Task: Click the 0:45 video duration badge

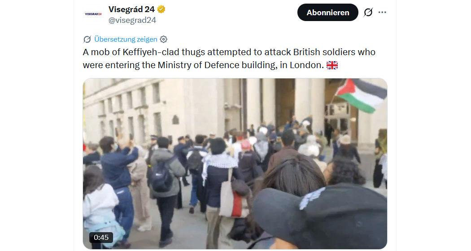Action: coord(101,238)
